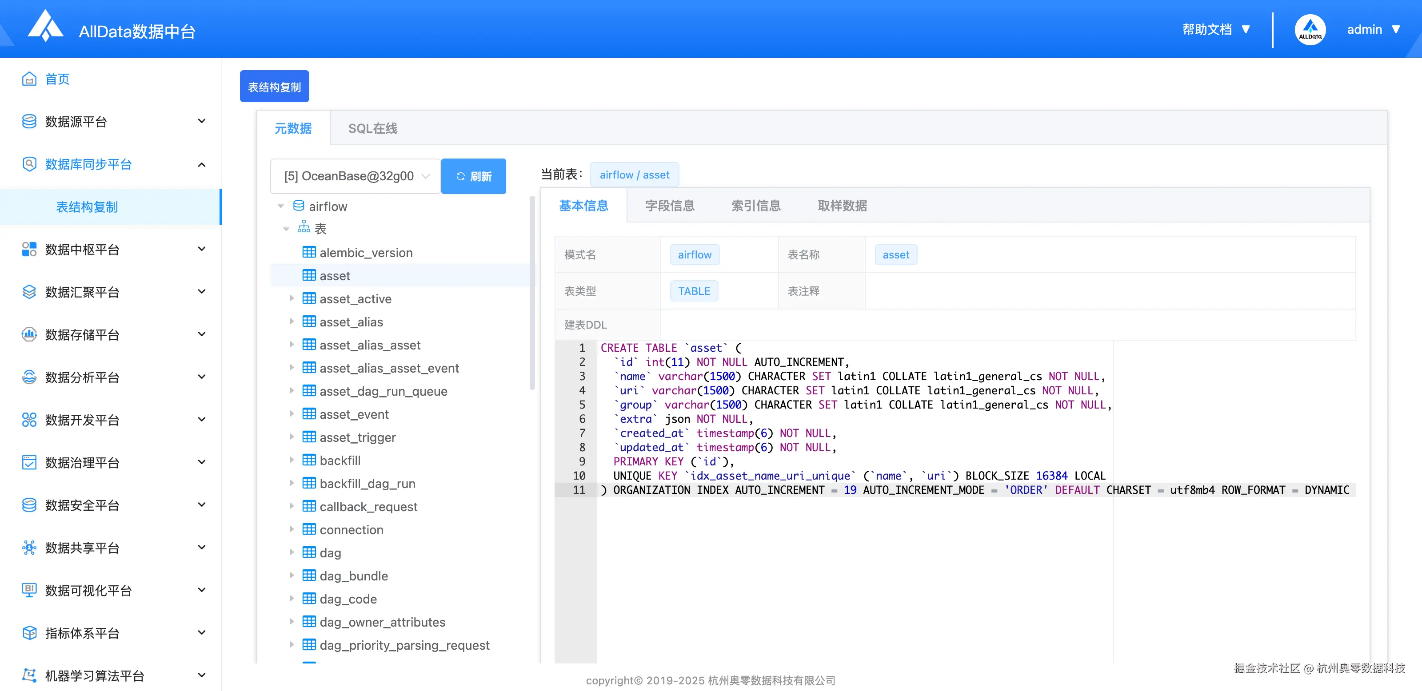The height and width of the screenshot is (691, 1422).
Task: Click the table tree vertical scrollbar
Action: (x=531, y=292)
